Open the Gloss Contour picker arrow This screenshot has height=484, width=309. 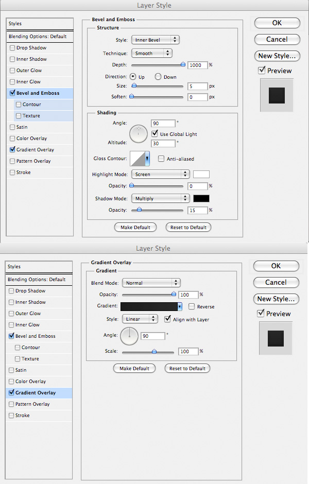[147, 159]
